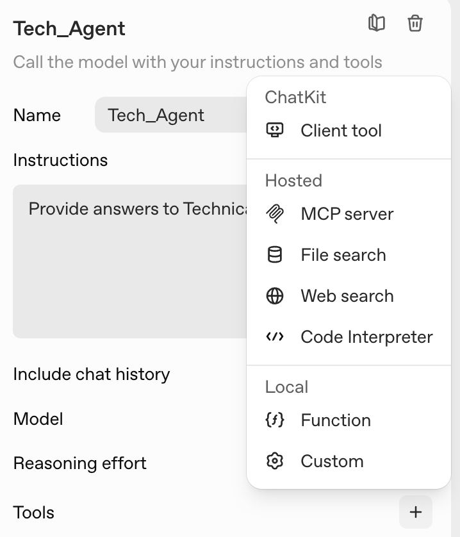Viewport: 460px width, 537px height.
Task: Focus the Name field containing Tech_Agent
Action: pyautogui.click(x=170, y=115)
